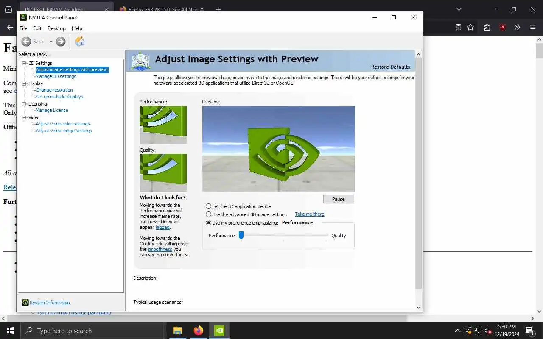Click the System Information icon at bottom left
543x339 pixels.
(x=25, y=303)
